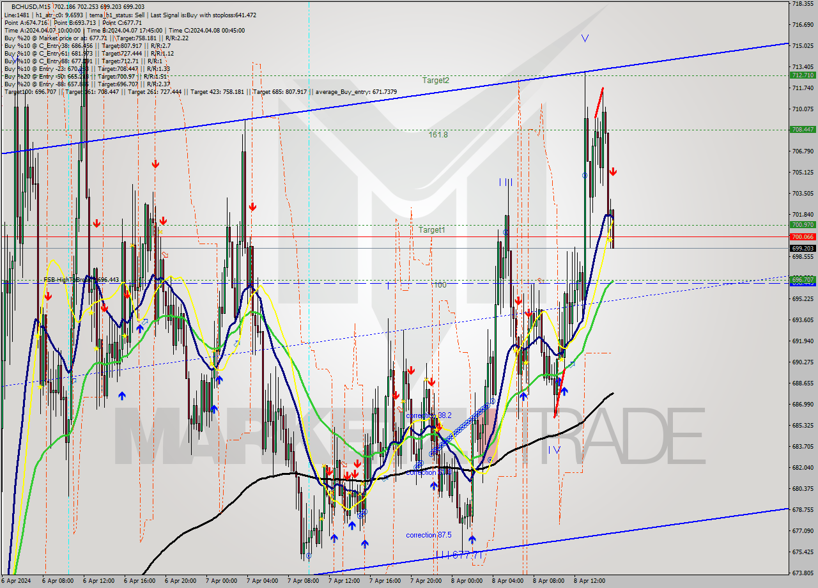Click 690.275 on the price scale

coord(803,362)
